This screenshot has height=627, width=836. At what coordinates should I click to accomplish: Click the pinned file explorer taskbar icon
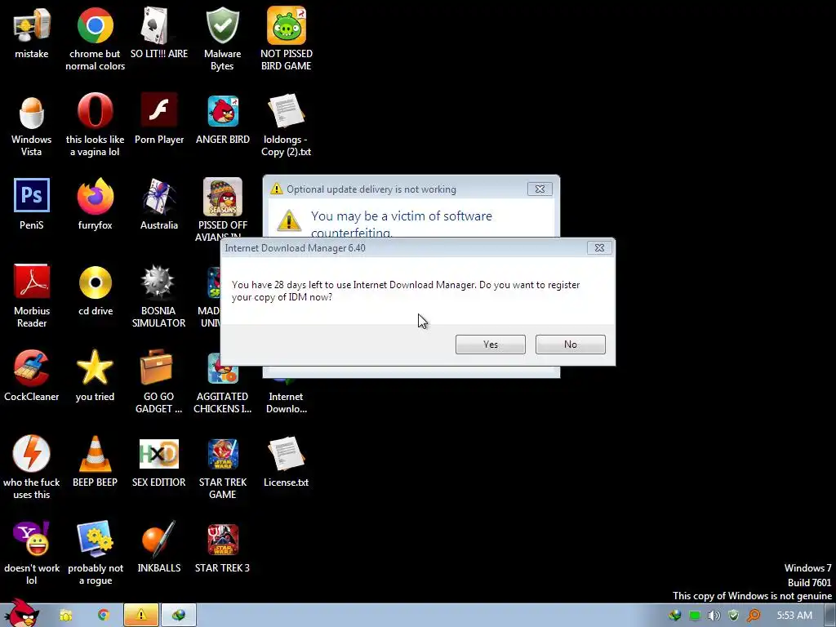(x=65, y=616)
